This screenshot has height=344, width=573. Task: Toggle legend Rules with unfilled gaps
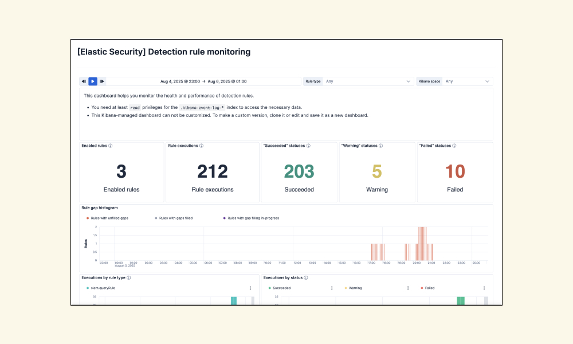[x=107, y=218]
